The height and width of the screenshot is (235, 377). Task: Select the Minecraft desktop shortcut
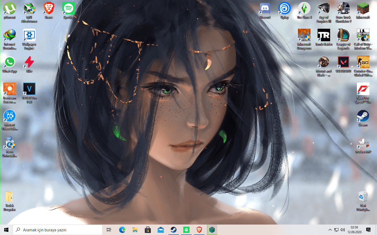pos(363,10)
